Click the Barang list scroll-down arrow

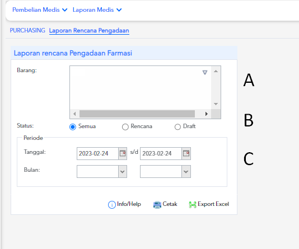point(216,104)
